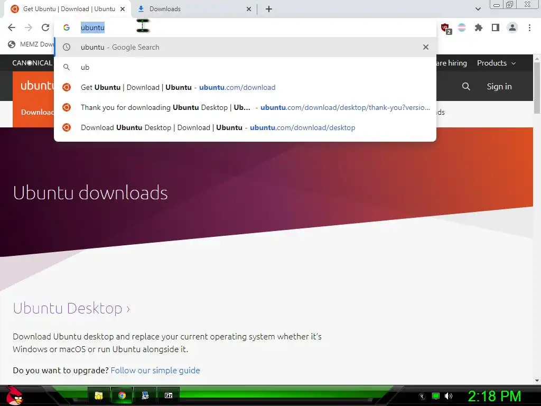Screen dimensions: 541x406
Task: Expand the Products dropdown in header
Action: (496, 63)
